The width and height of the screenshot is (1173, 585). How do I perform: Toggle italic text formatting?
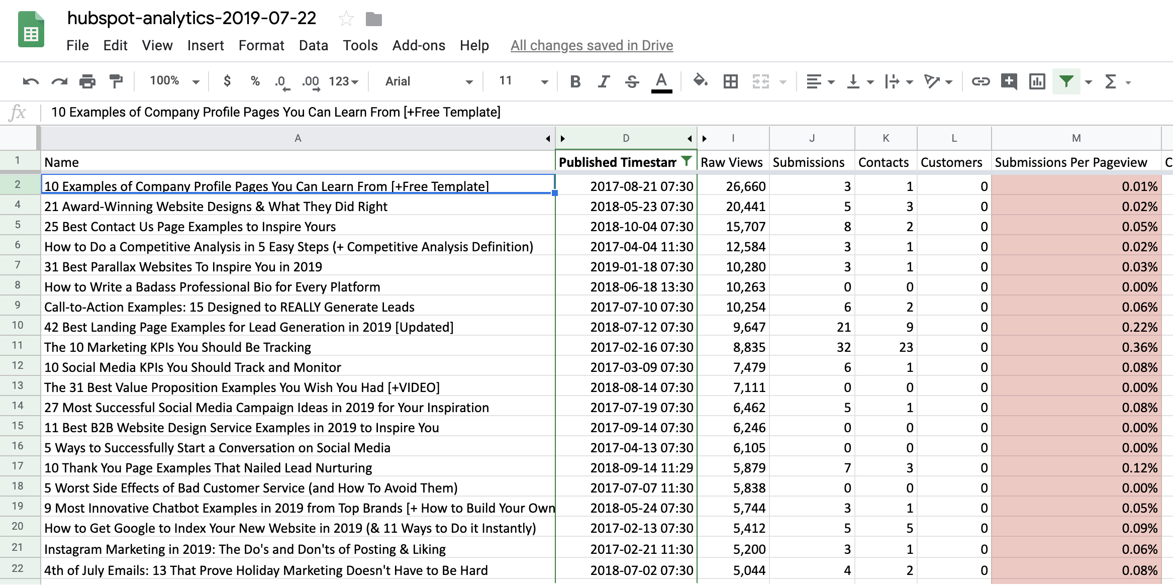click(x=604, y=81)
